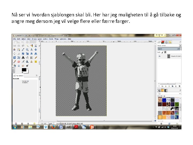The width and height of the screenshot is (193, 145).
Task: Select the Color Picker eyedropper tool
Action: (23, 50)
